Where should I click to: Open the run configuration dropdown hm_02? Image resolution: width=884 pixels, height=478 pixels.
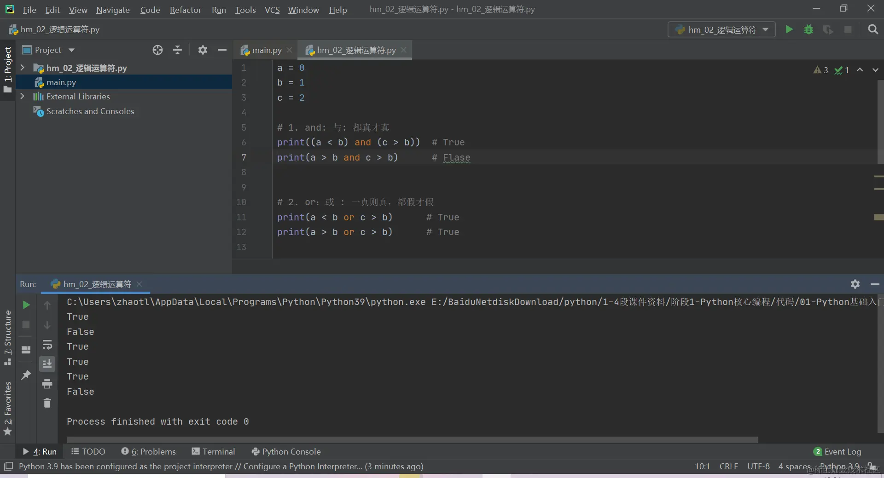click(x=721, y=29)
